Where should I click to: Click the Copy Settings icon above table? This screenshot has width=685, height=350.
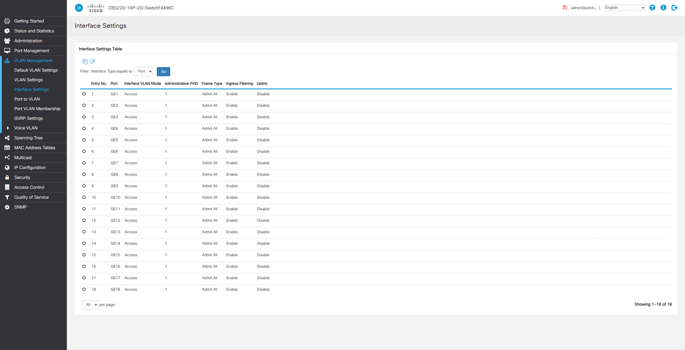click(85, 61)
